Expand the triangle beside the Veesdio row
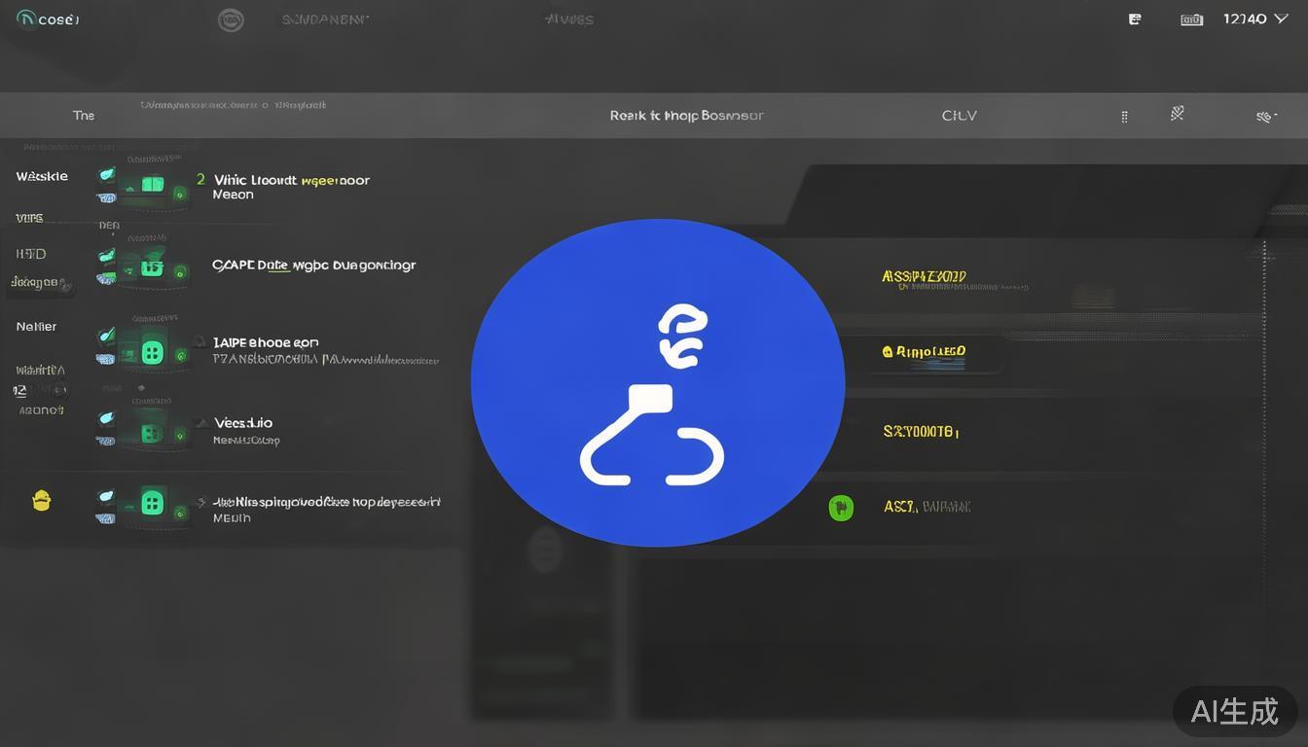This screenshot has height=747, width=1308. pos(201,423)
